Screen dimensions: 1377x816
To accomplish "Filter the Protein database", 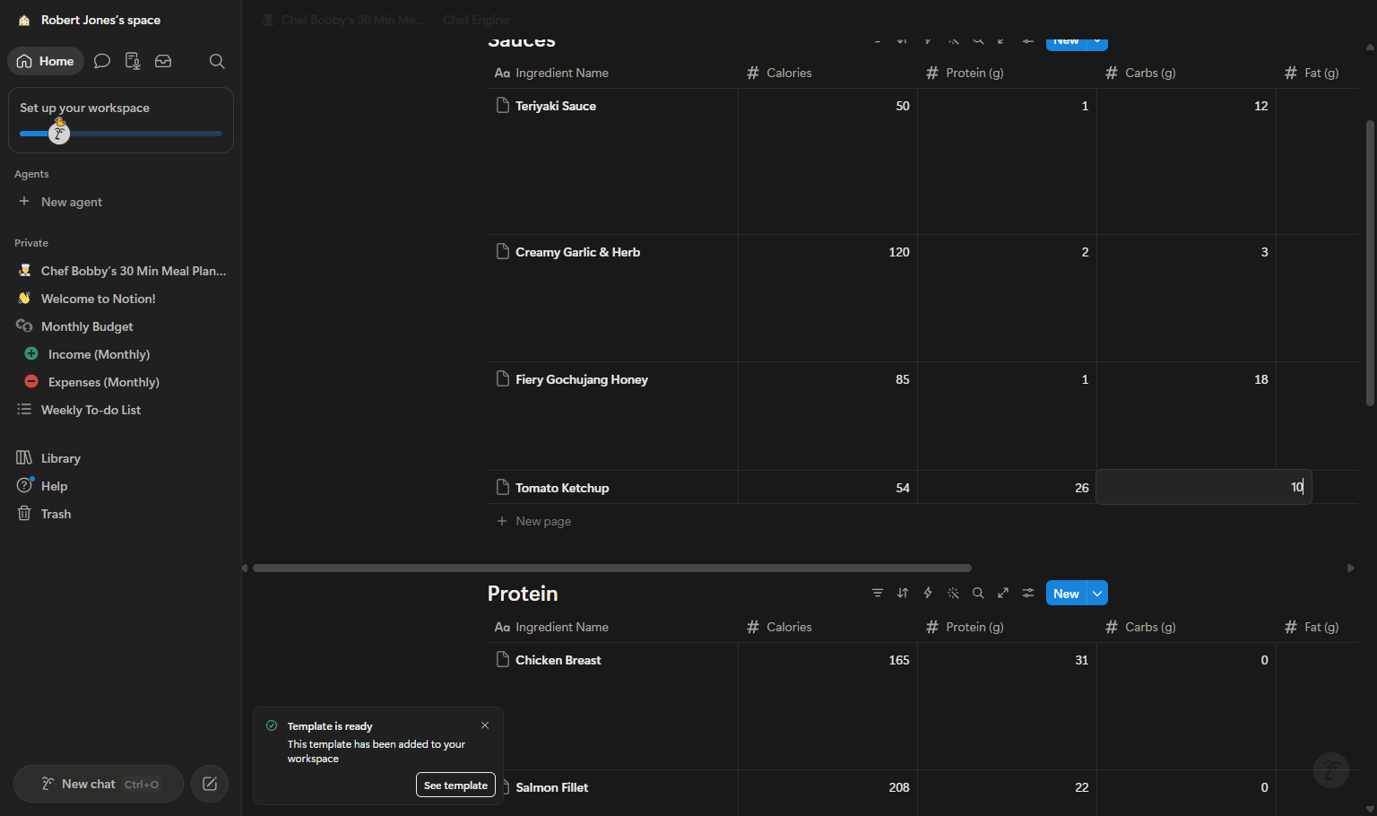I will coord(878,593).
